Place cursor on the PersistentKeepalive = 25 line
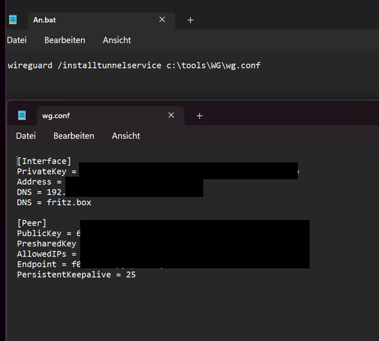 pos(76,275)
